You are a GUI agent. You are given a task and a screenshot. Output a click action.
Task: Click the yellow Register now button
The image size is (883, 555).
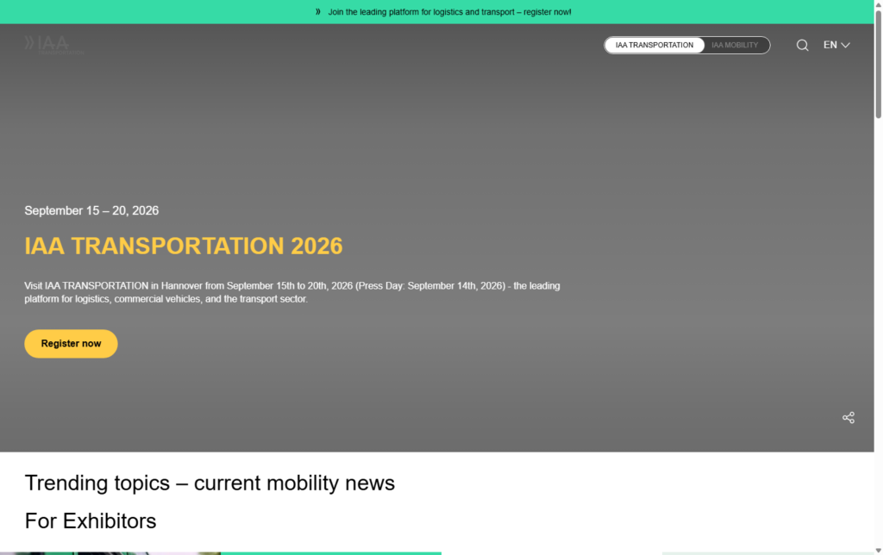(x=71, y=344)
